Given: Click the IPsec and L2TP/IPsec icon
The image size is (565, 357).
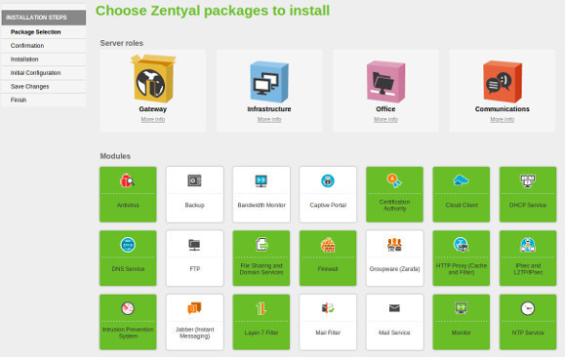Looking at the screenshot, I should (x=528, y=245).
